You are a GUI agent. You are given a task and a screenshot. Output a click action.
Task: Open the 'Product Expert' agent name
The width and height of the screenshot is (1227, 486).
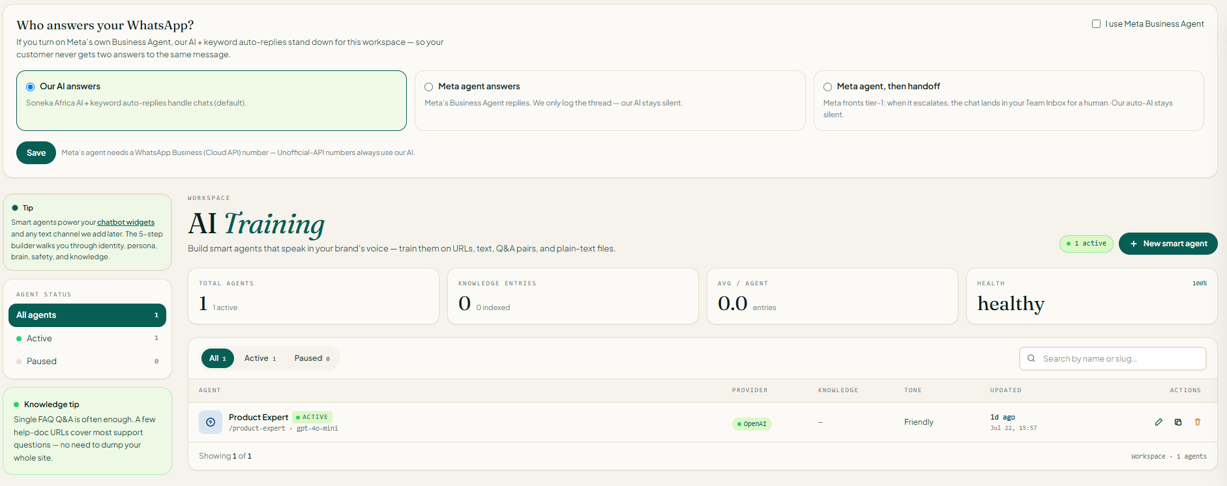(258, 417)
